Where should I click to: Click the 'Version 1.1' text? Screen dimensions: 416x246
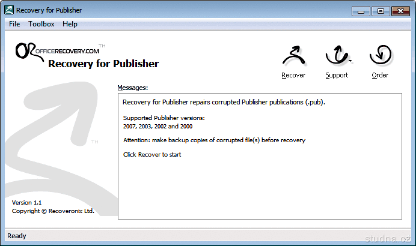coord(27,203)
